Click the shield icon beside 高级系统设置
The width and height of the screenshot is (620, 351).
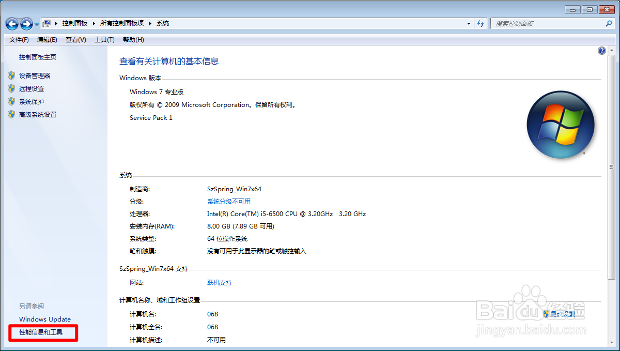(x=11, y=114)
